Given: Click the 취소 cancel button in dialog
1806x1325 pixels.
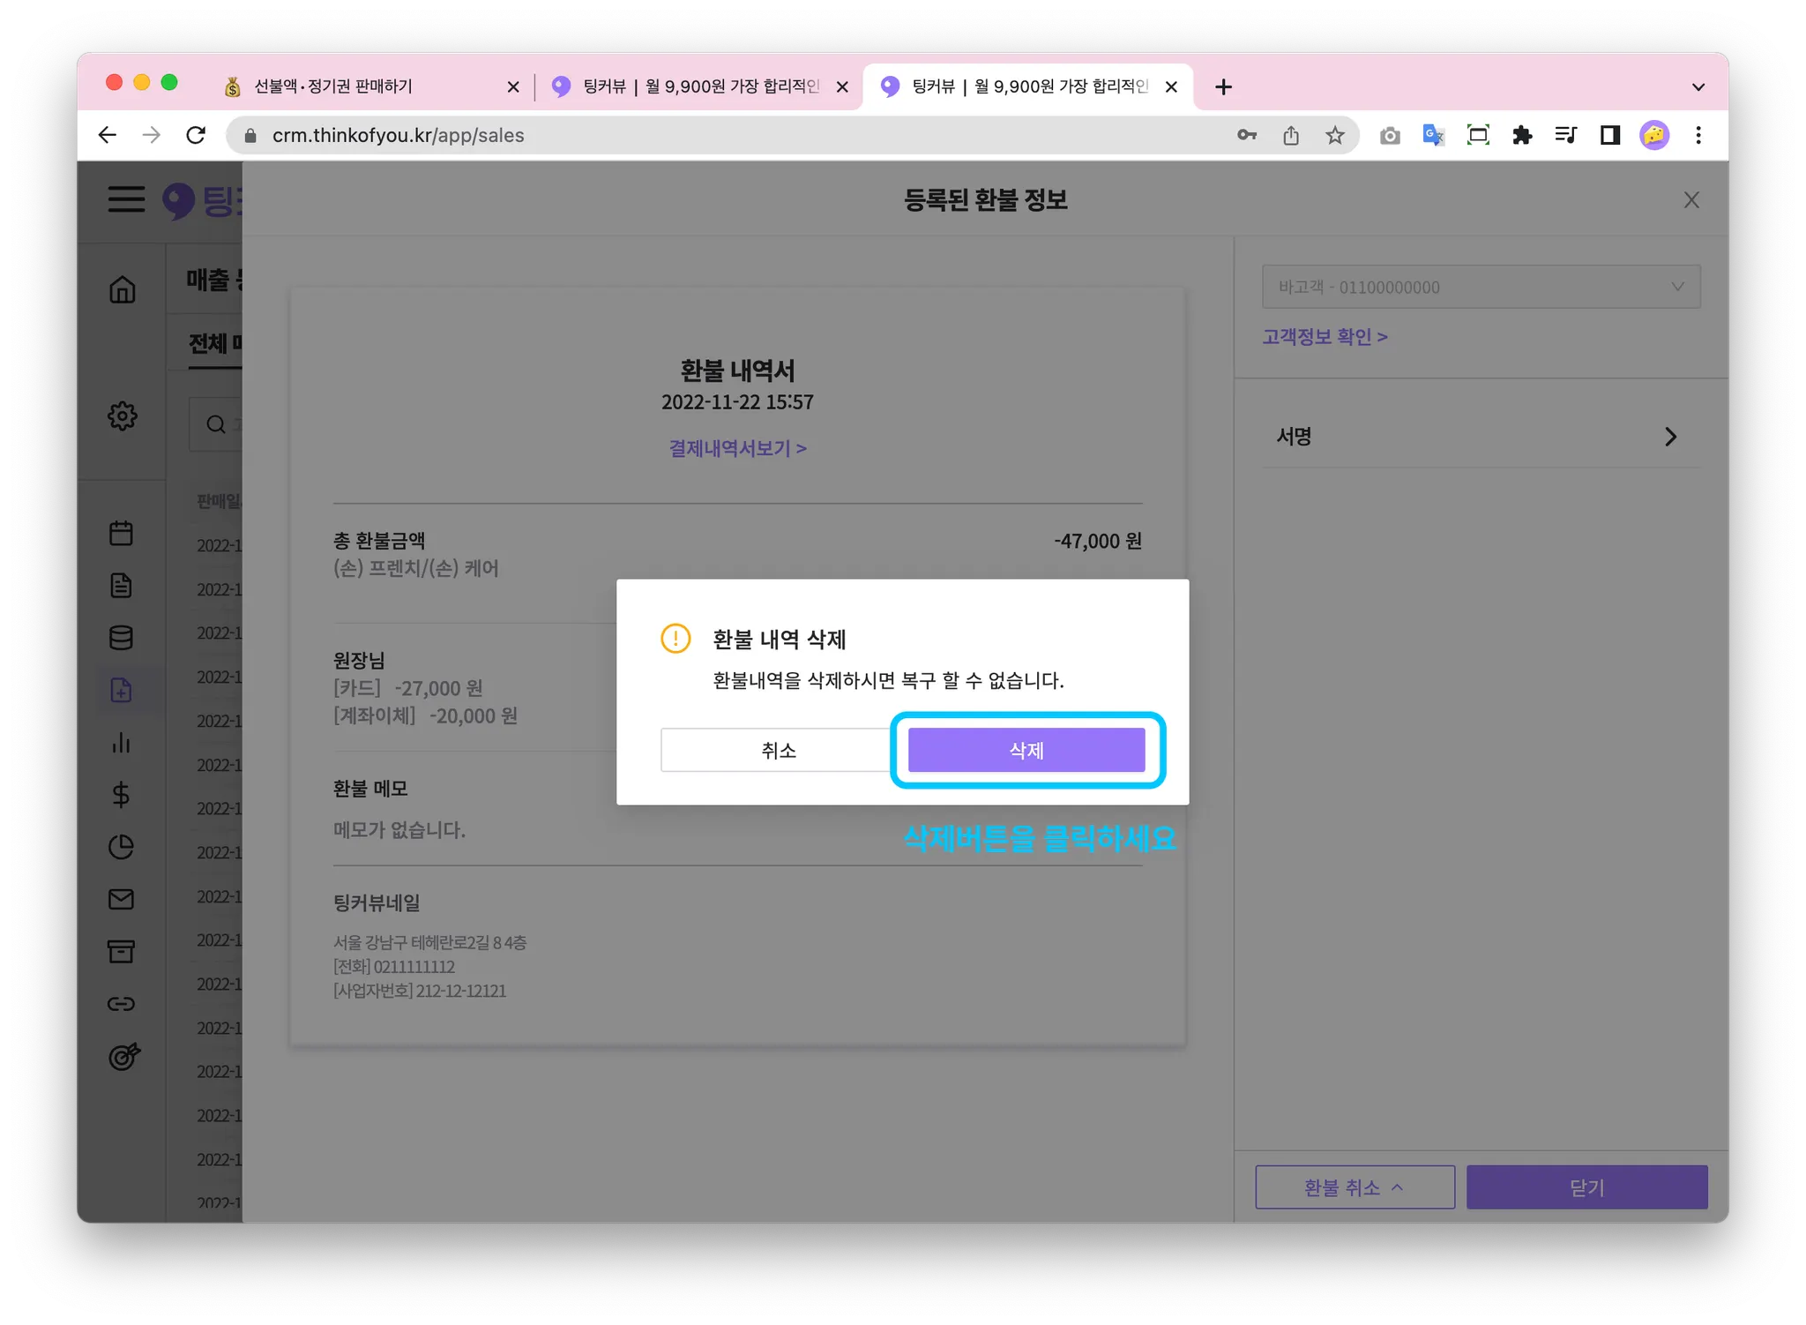Looking at the screenshot, I should point(778,750).
